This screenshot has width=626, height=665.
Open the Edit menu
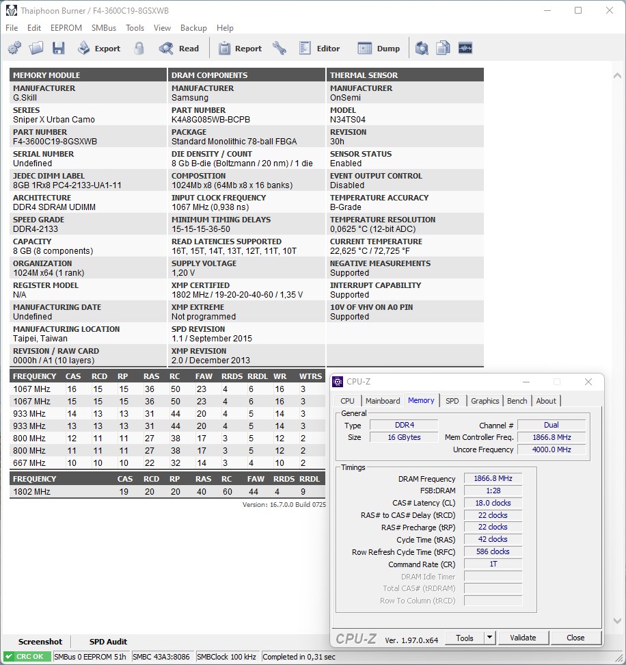[34, 28]
